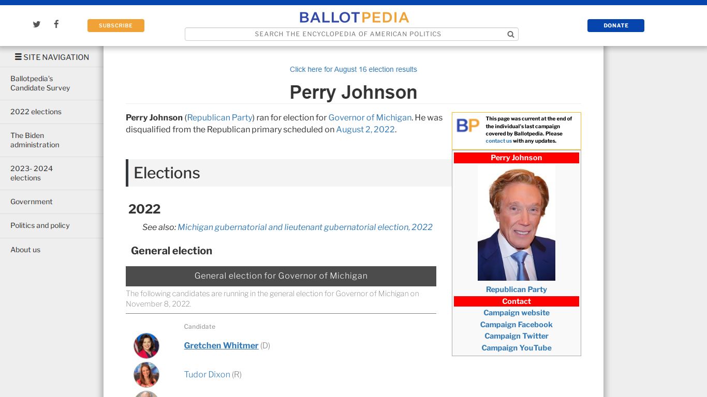Open the Republican Party link in intro

pos(219,117)
